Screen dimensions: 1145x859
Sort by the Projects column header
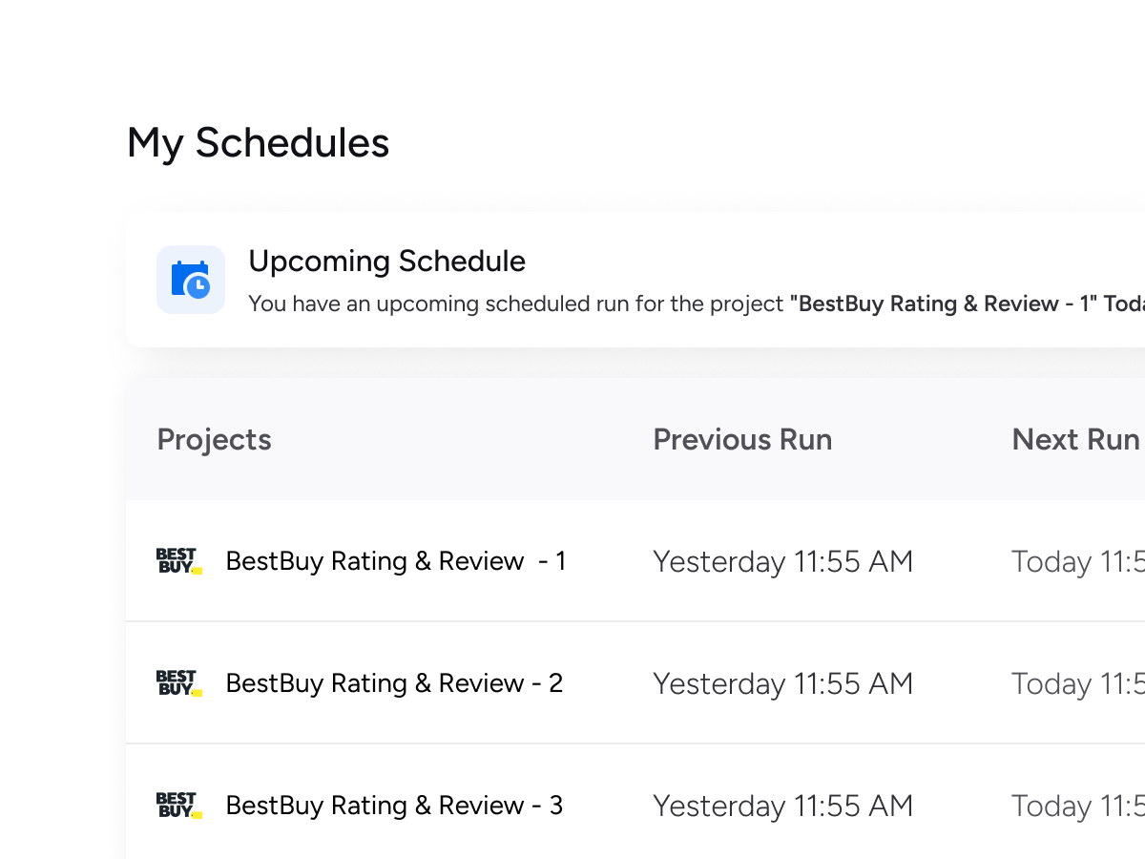pos(214,439)
